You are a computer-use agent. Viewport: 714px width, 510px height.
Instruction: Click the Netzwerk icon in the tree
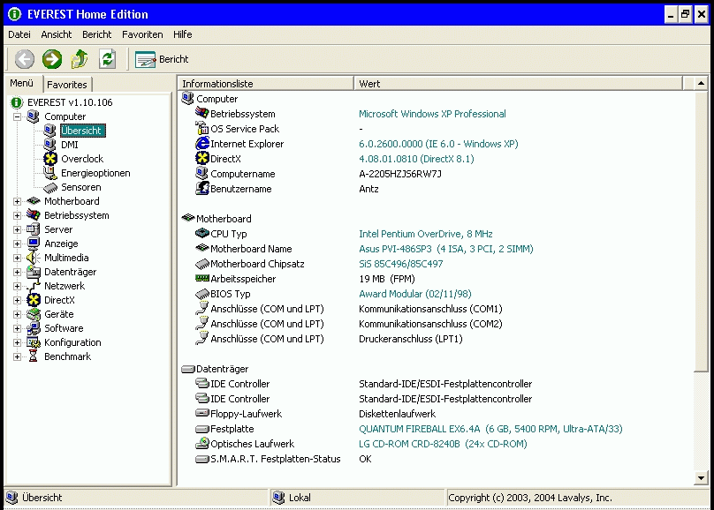34,286
